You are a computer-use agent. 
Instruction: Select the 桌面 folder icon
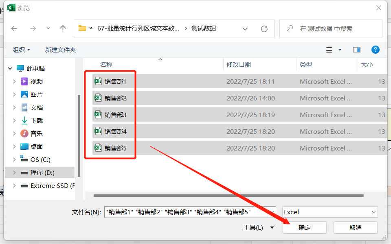(24, 146)
